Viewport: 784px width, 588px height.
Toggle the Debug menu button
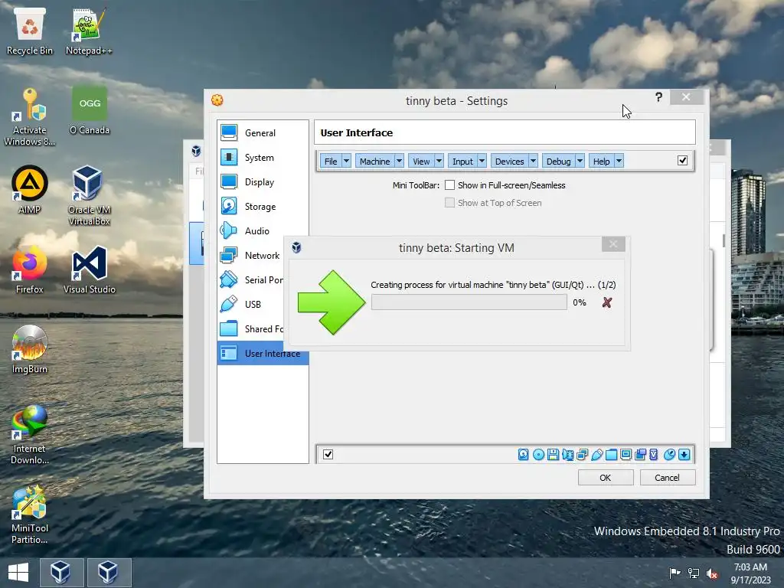[558, 161]
